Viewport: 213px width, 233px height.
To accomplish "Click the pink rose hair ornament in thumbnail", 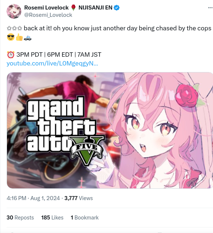I will (187, 95).
